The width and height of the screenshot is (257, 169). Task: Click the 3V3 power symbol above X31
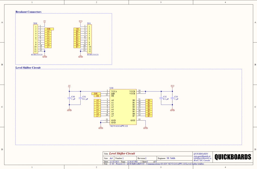[x=81, y=21]
